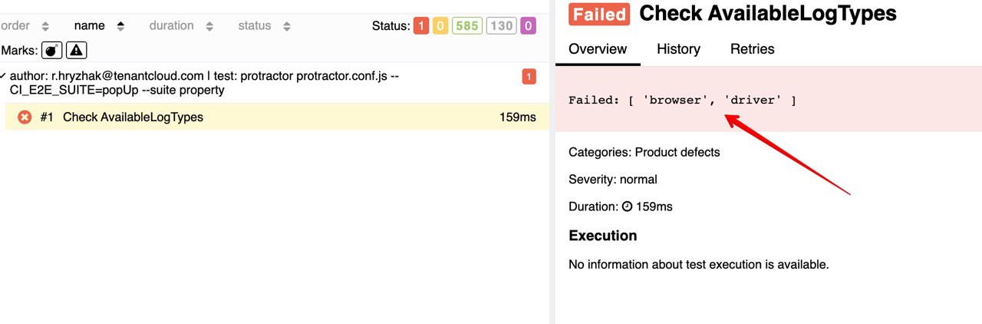
Task: Toggle the flaky tests bomb mark filter
Action: pyautogui.click(x=51, y=50)
